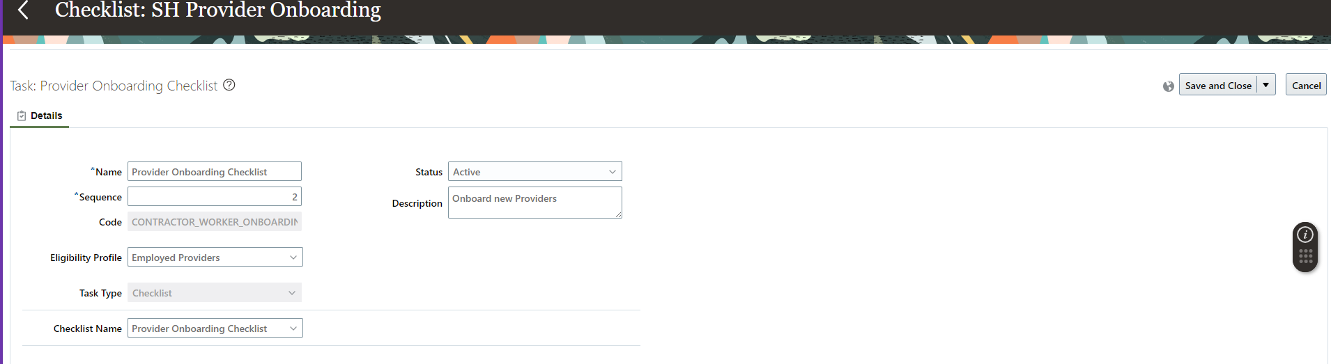Open help next to the task title

(229, 85)
